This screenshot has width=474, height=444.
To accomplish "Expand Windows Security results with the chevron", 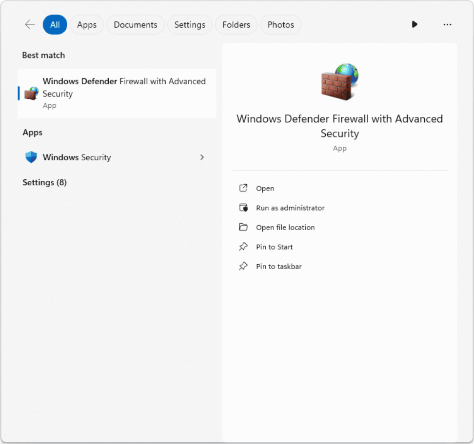I will tap(202, 157).
